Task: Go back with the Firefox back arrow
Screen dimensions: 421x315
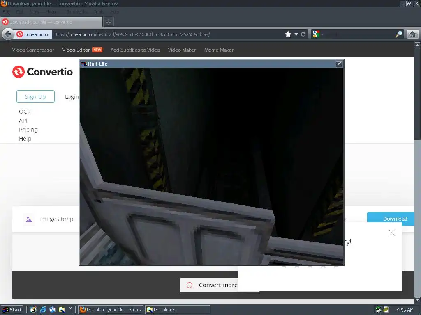Action: (x=8, y=34)
